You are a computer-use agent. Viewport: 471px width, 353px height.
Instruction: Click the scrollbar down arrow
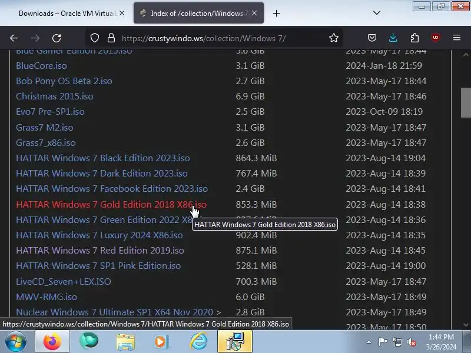click(466, 325)
